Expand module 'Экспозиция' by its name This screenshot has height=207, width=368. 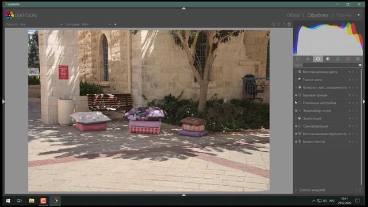pos(312,118)
